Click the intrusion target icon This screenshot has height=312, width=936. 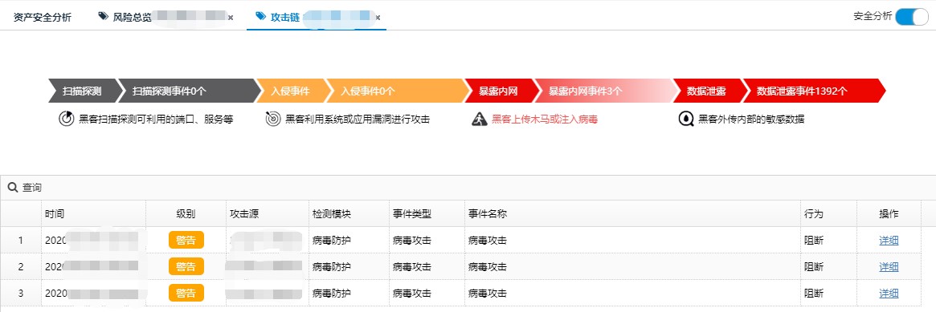pos(272,119)
